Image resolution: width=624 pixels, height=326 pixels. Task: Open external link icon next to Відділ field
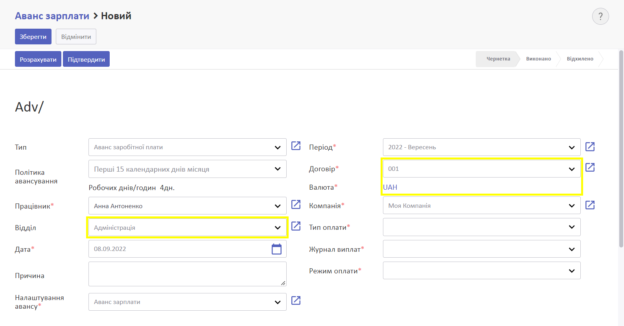(296, 226)
